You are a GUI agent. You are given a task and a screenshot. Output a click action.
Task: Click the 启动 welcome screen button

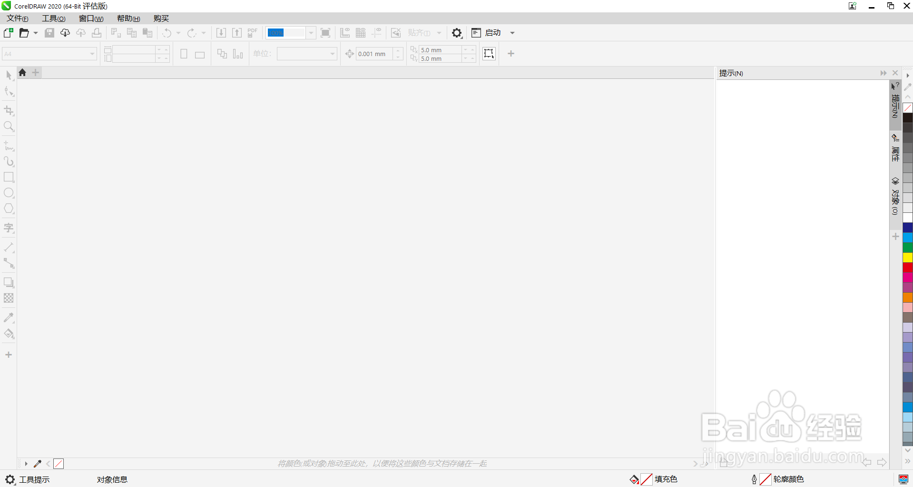[486, 33]
